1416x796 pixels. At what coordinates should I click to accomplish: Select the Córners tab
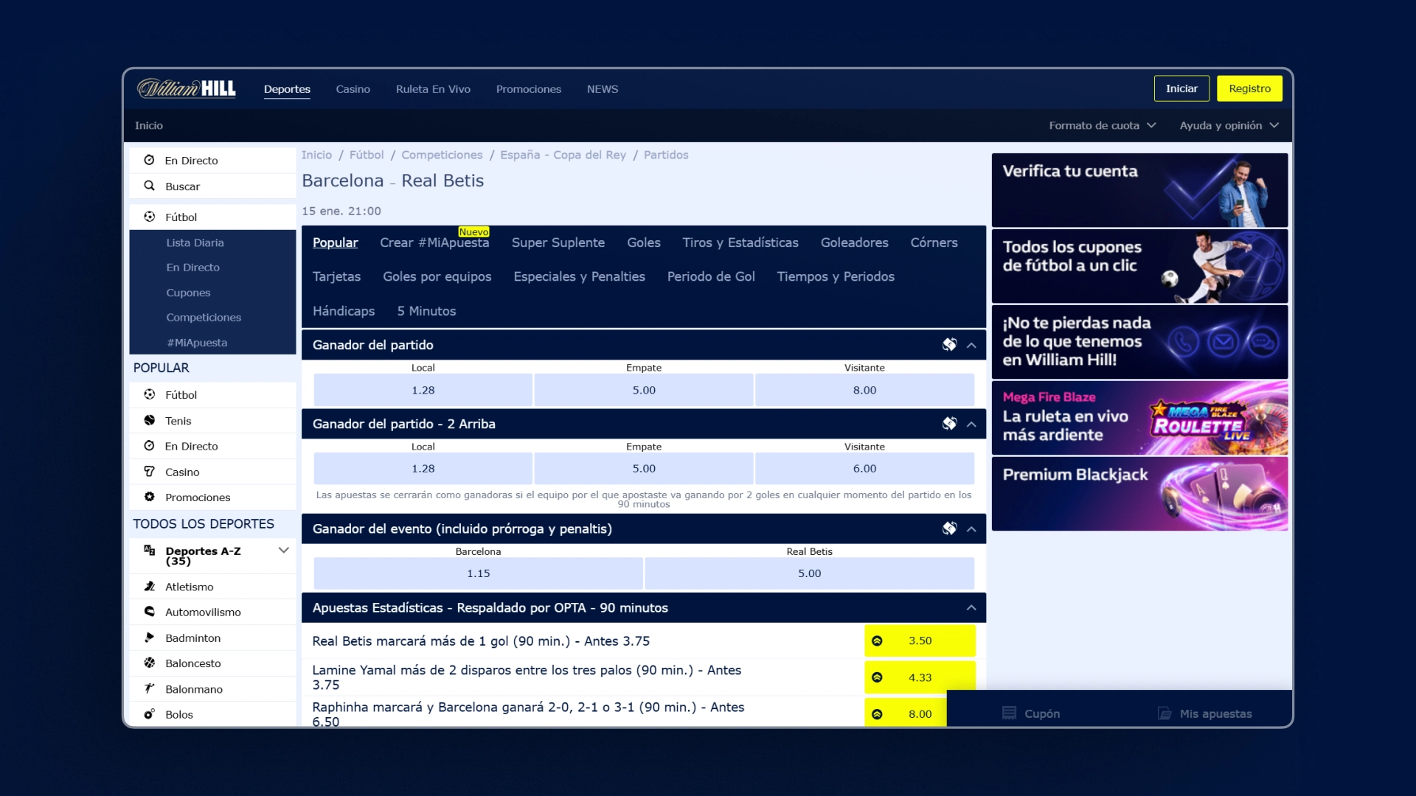934,242
